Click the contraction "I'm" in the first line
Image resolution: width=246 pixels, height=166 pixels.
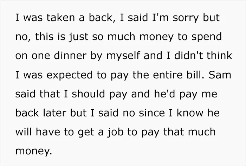tap(160, 18)
